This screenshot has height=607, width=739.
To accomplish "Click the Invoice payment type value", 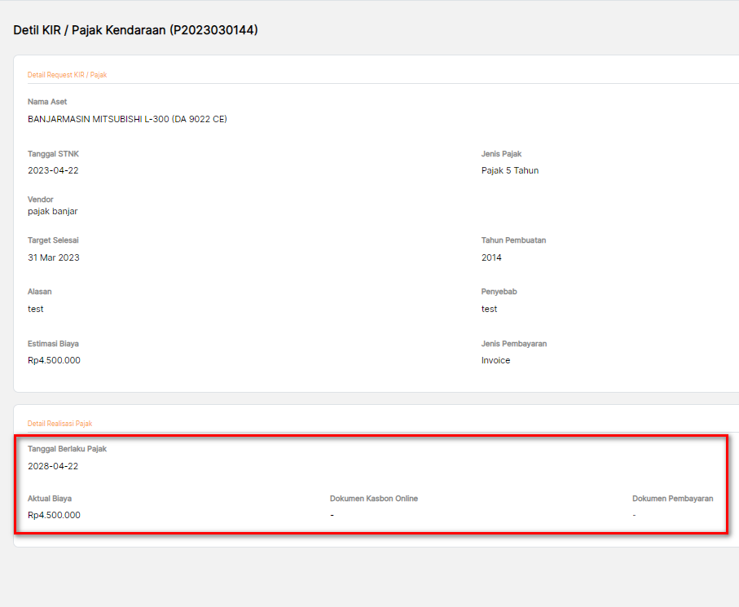I will (495, 360).
